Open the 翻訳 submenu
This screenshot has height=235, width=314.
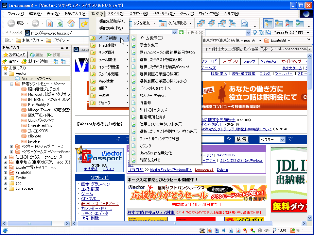pyautogui.click(x=109, y=88)
